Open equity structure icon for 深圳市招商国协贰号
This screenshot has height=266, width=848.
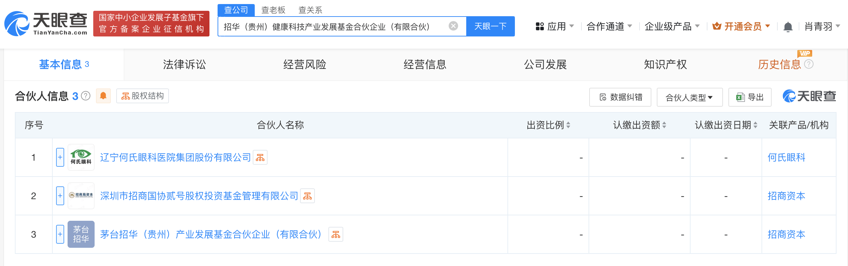tap(307, 196)
